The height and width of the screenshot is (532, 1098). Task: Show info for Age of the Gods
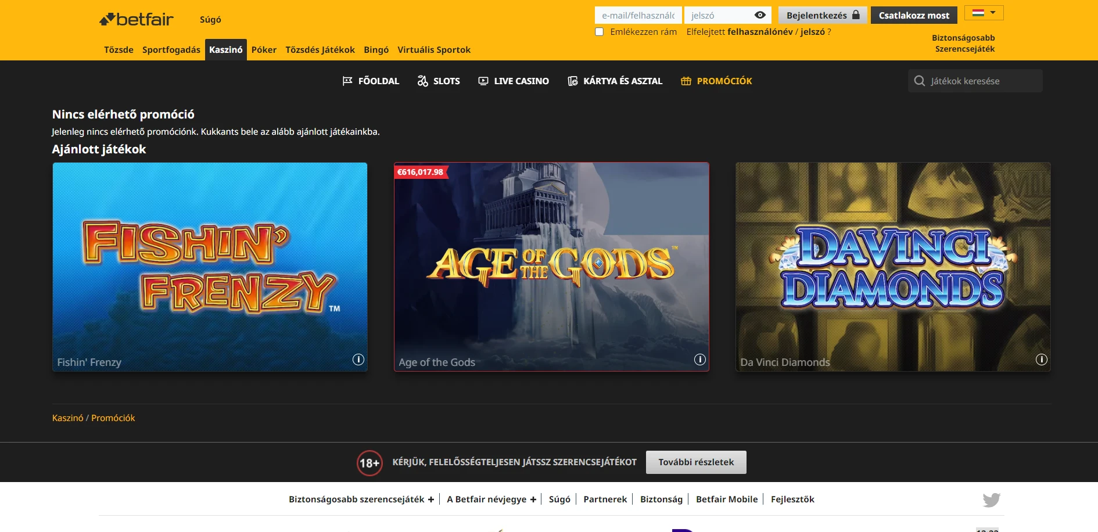point(700,360)
